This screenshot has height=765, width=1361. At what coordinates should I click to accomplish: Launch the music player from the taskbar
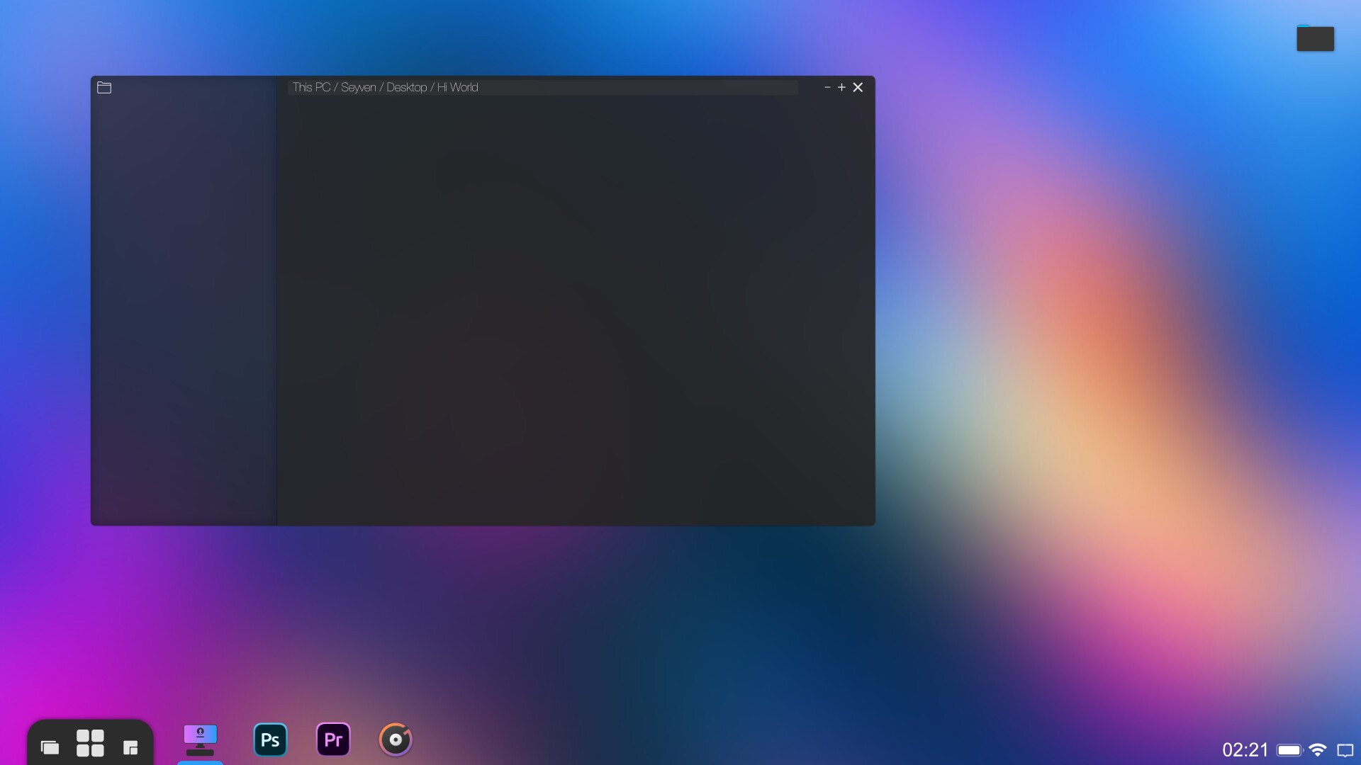tap(396, 739)
